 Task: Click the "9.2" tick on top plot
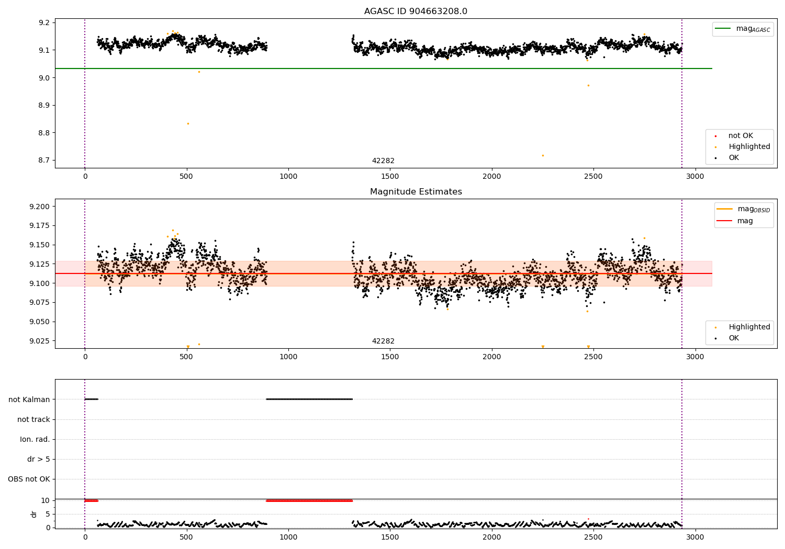pyautogui.click(x=44, y=23)
